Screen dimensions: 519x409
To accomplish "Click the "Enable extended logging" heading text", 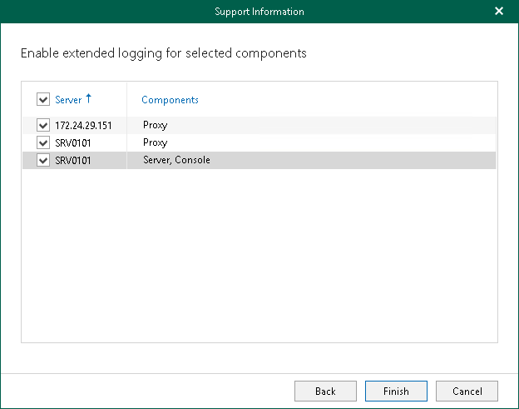I will click(x=164, y=53).
